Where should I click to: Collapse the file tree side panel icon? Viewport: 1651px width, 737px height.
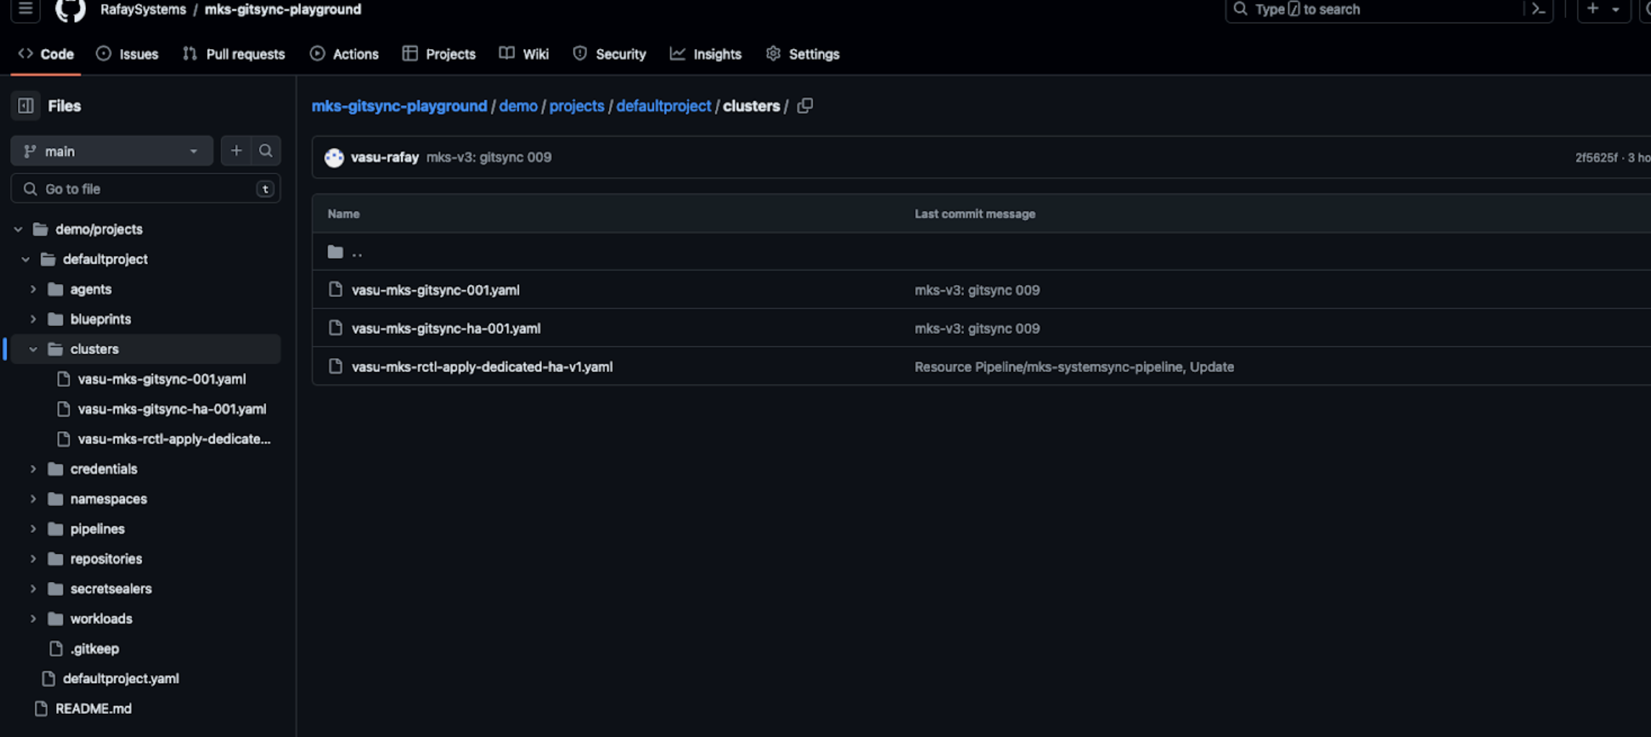click(26, 106)
